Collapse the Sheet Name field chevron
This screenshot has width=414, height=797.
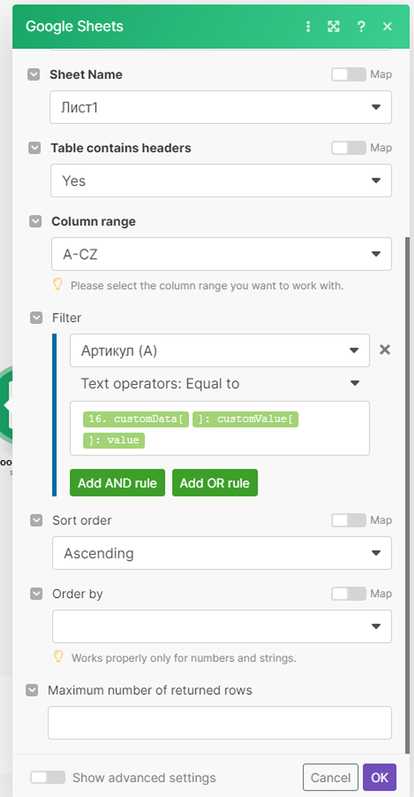[34, 75]
